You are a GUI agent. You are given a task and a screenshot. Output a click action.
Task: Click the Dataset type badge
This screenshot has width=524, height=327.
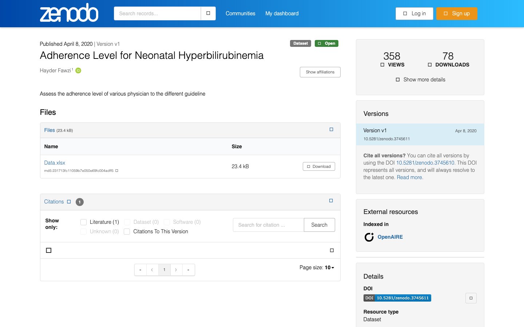[x=301, y=43]
